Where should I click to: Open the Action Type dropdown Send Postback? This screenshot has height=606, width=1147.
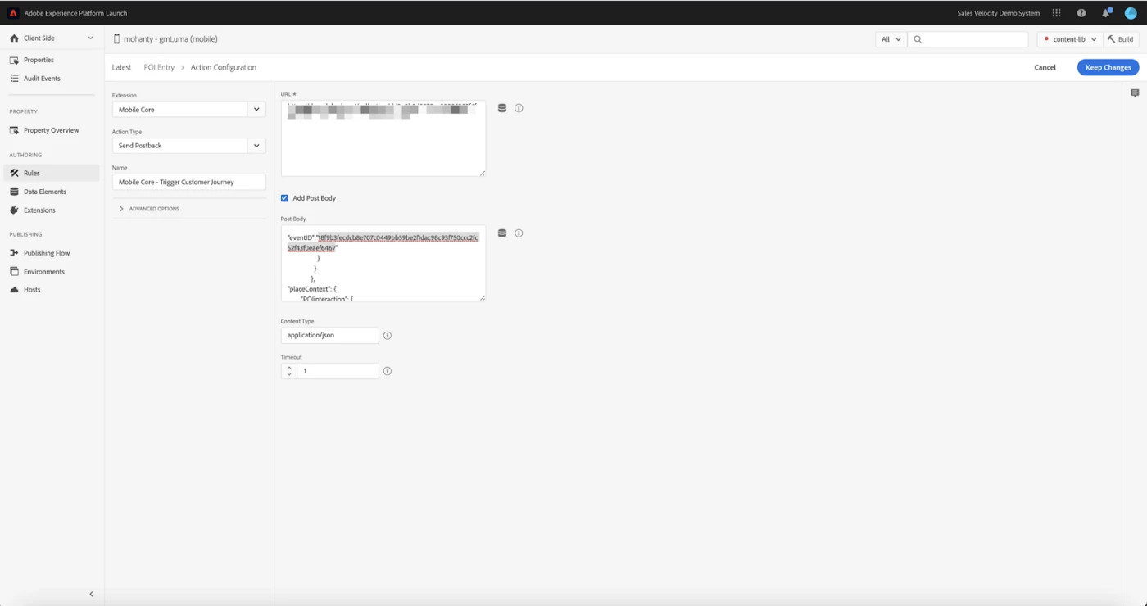[x=188, y=146]
